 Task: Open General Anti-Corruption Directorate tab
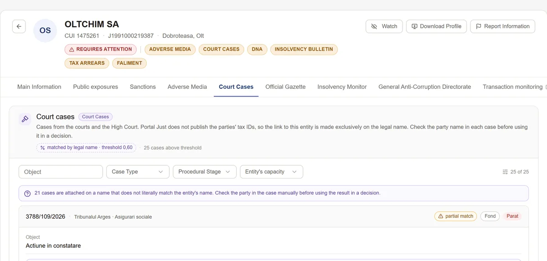(x=425, y=87)
